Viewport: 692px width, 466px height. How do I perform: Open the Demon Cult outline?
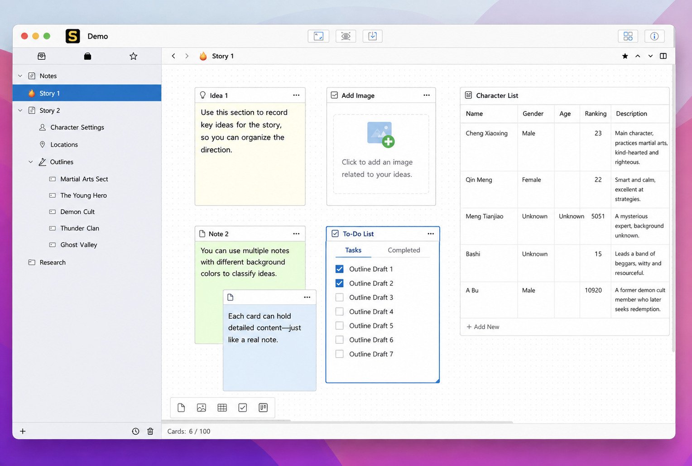pyautogui.click(x=77, y=211)
